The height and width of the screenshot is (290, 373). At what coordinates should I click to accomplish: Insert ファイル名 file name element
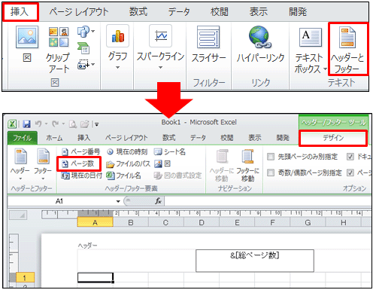coord(123,176)
